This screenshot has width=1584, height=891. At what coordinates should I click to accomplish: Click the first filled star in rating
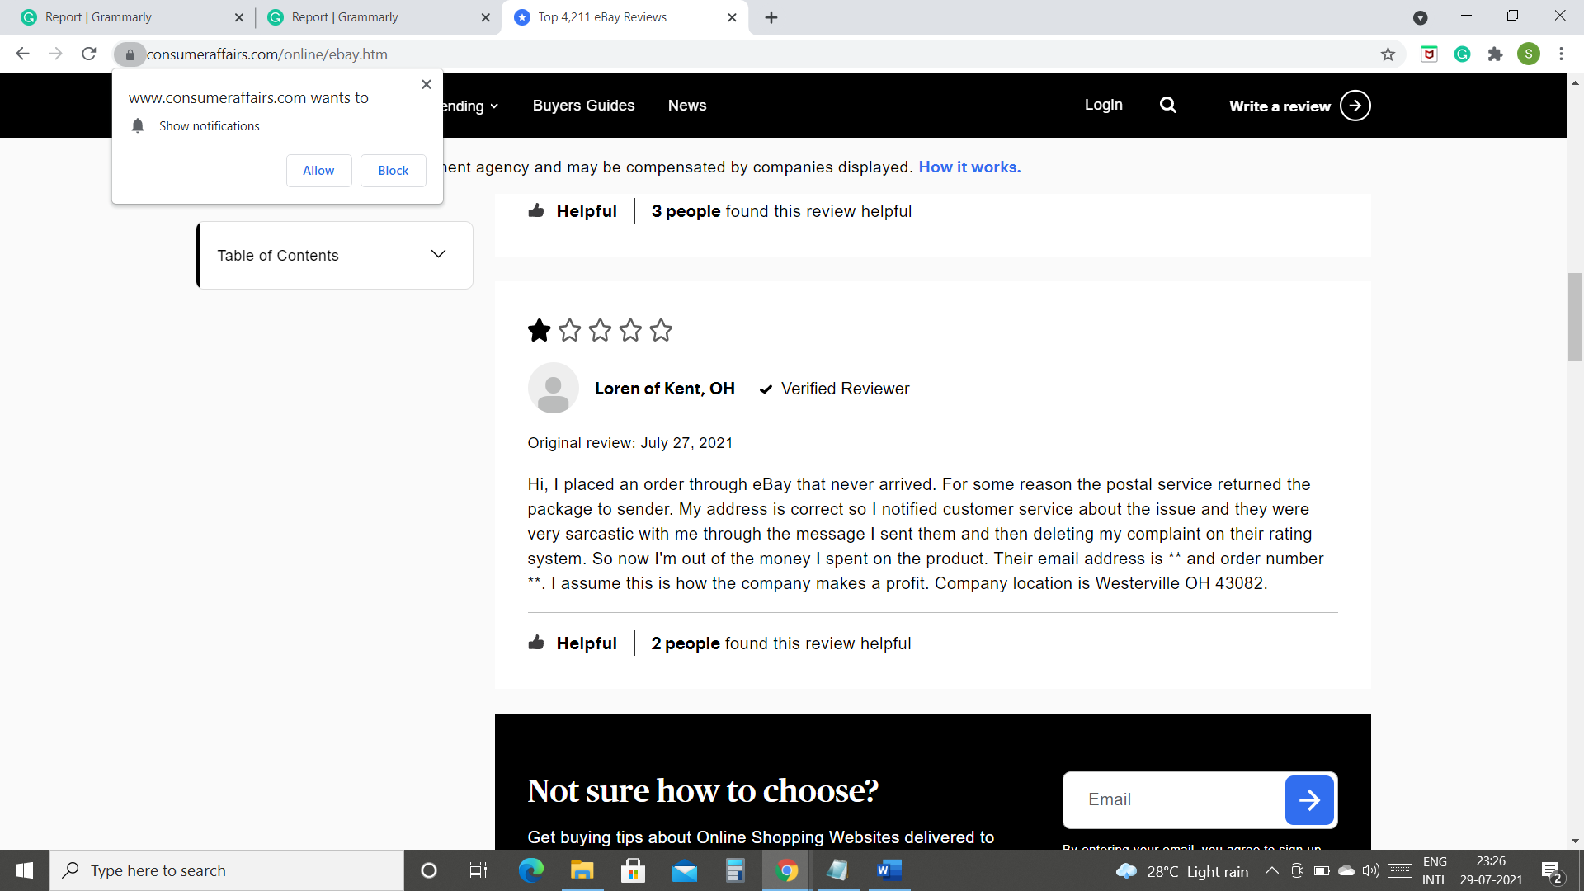[540, 330]
